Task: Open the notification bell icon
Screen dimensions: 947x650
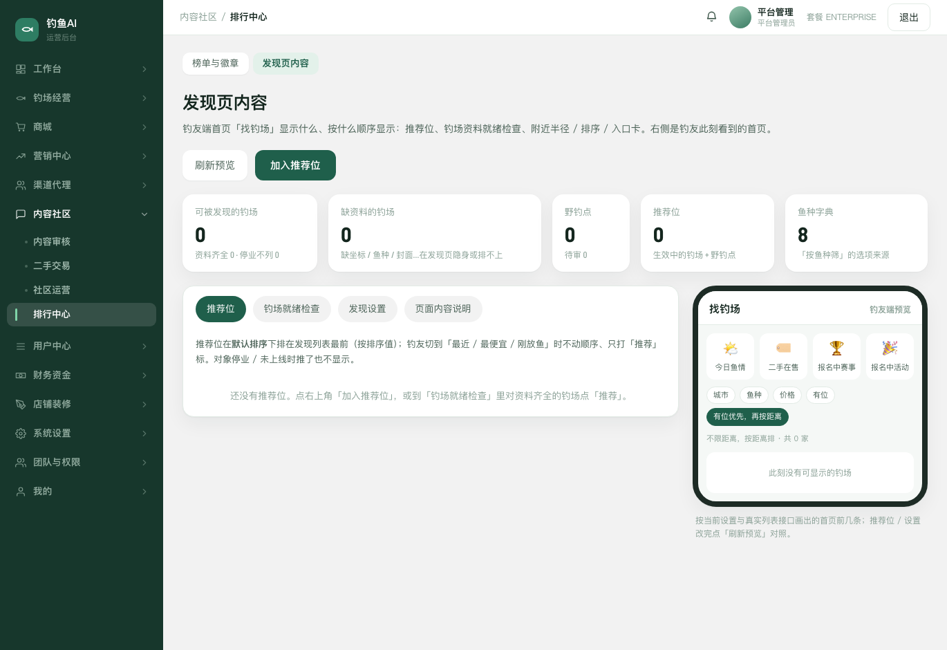Action: (x=711, y=17)
